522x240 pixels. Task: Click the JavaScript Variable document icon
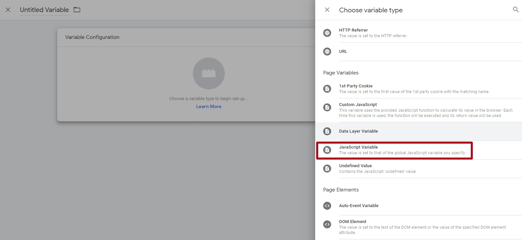tap(327, 150)
